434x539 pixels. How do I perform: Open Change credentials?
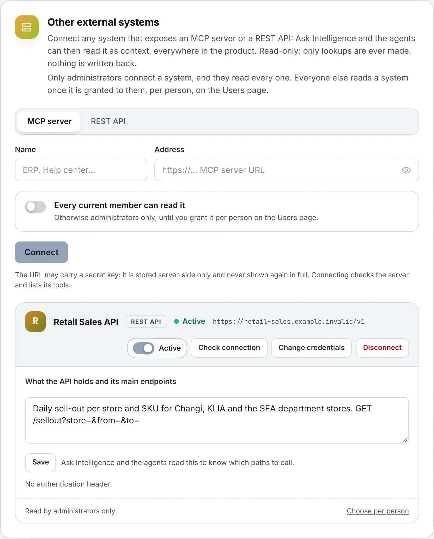(x=311, y=348)
